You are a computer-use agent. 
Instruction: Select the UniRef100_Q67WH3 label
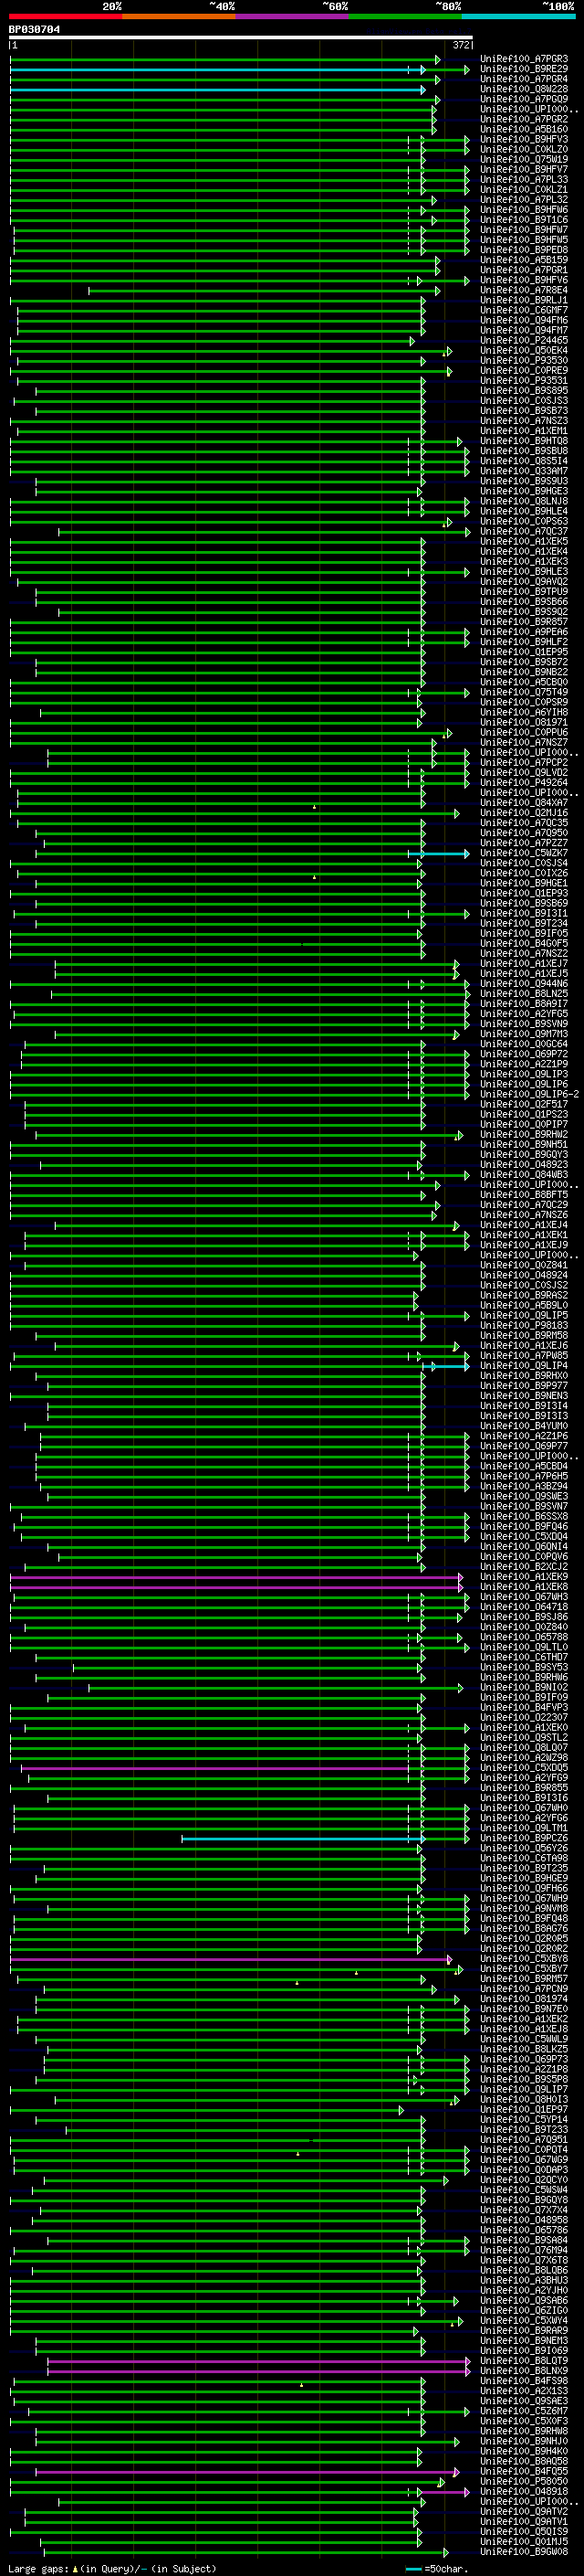[x=524, y=1597]
